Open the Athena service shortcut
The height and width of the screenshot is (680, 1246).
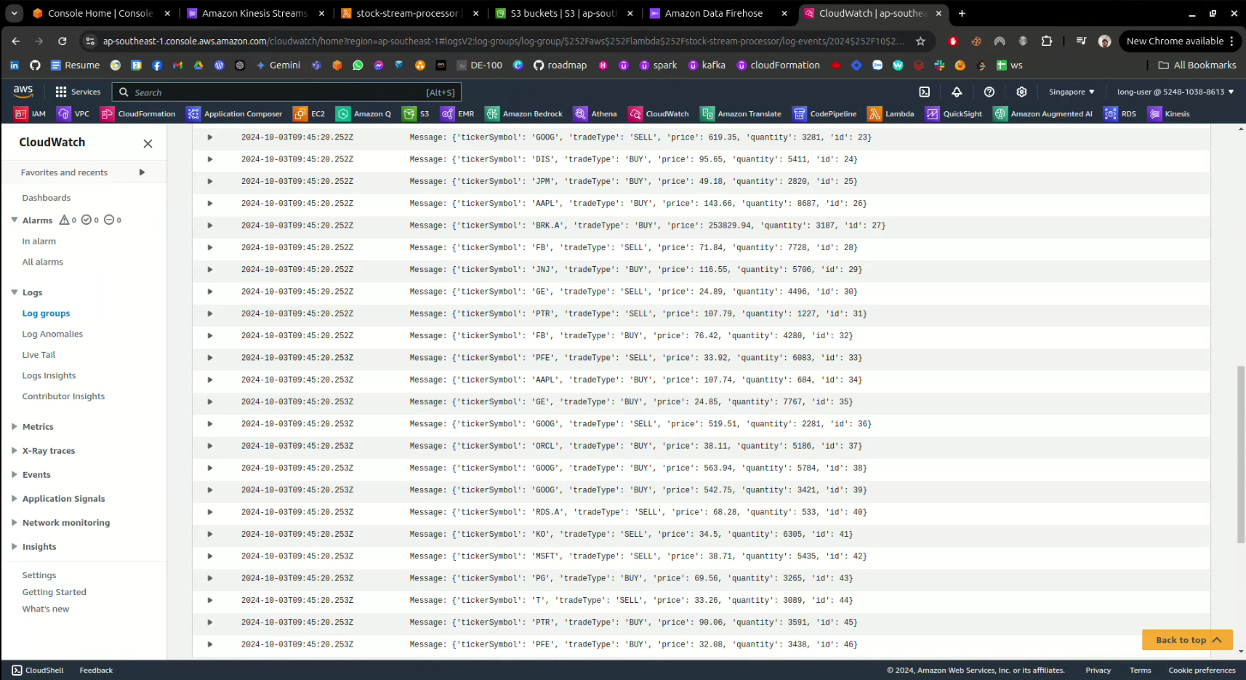(595, 113)
